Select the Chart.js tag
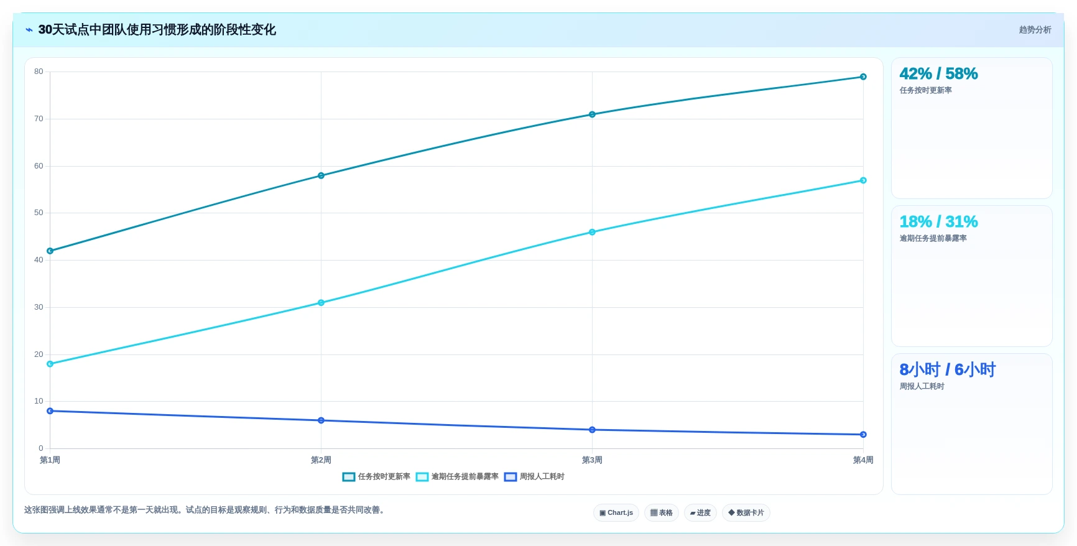Image resolution: width=1077 pixels, height=546 pixels. pyautogui.click(x=616, y=513)
